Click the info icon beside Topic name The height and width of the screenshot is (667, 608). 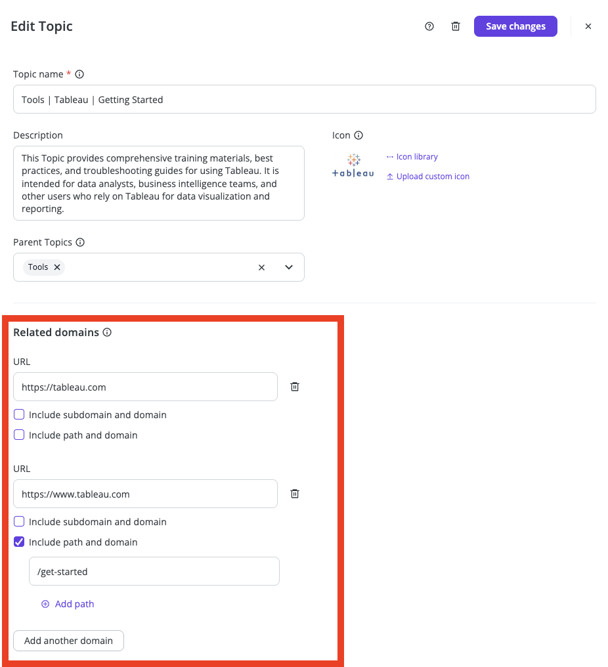point(79,74)
